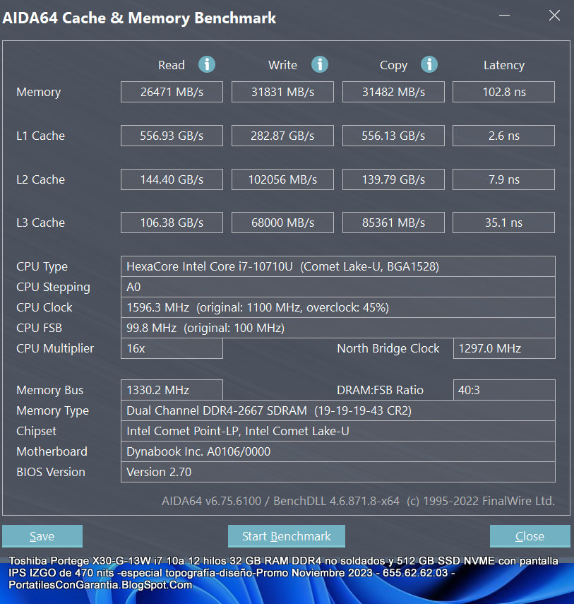Select the L2 Cache read value 144.40 GB/s

click(172, 179)
